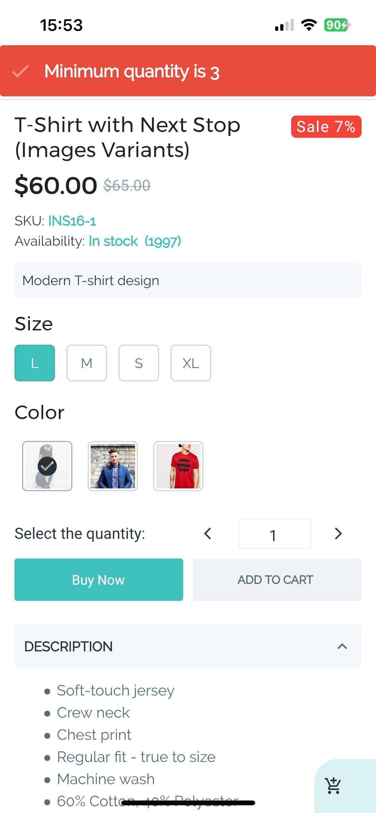
Task: Click the quantity field showing 1
Action: [x=274, y=533]
